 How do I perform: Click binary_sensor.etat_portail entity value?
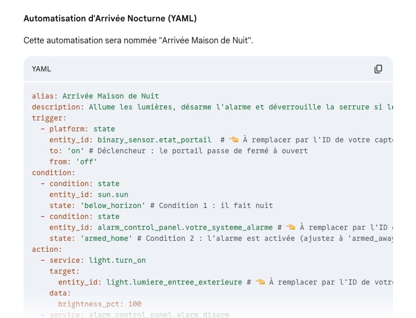click(x=154, y=140)
